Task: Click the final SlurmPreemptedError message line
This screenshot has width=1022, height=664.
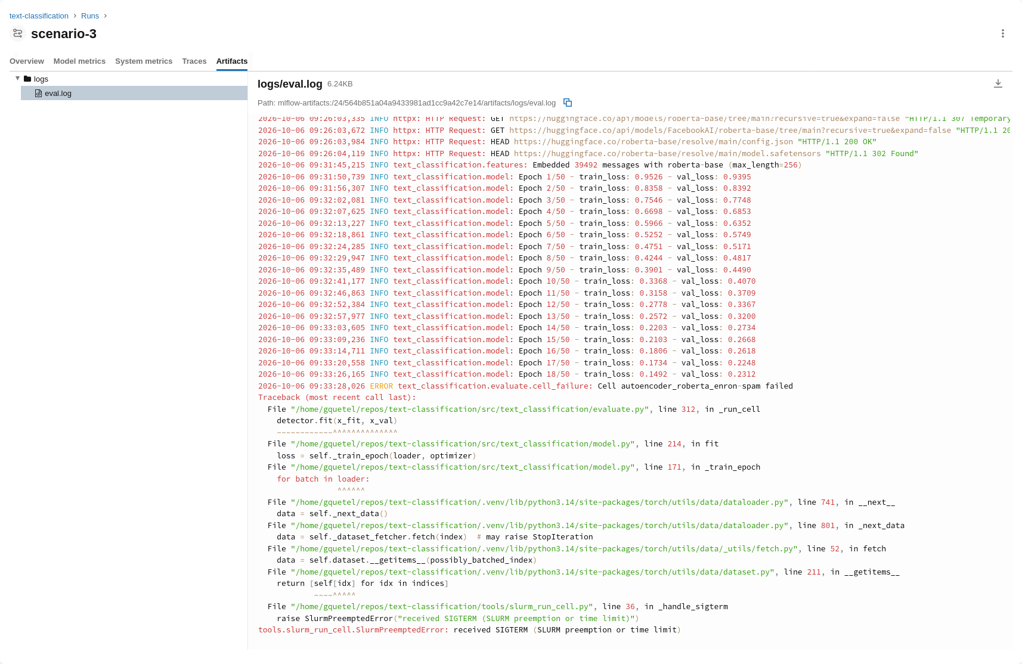Action: coord(469,630)
